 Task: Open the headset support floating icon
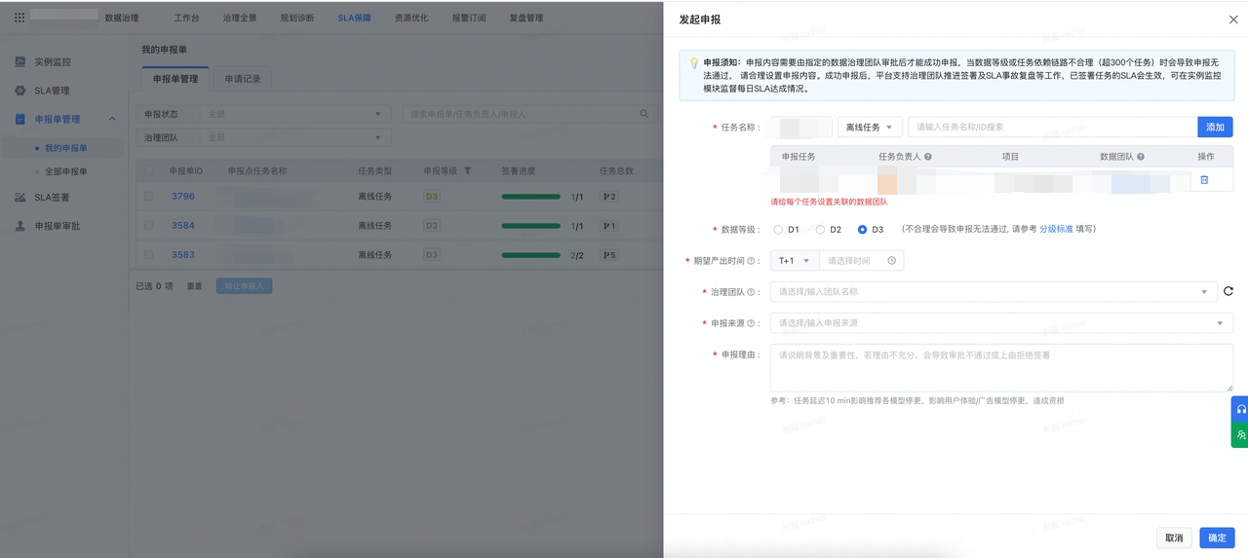pyautogui.click(x=1240, y=409)
